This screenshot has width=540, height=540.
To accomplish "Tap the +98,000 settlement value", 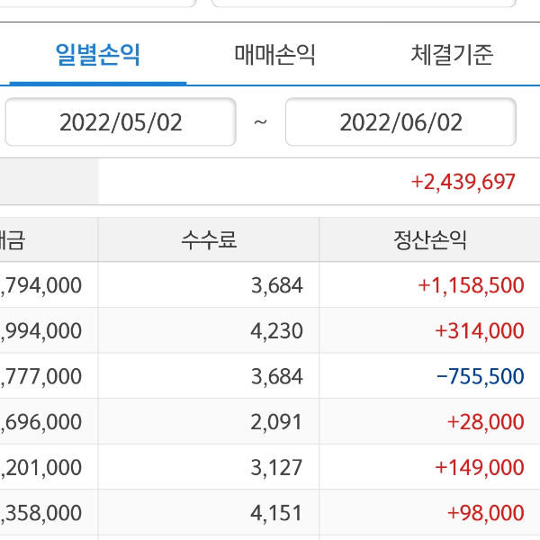I will 484,513.
